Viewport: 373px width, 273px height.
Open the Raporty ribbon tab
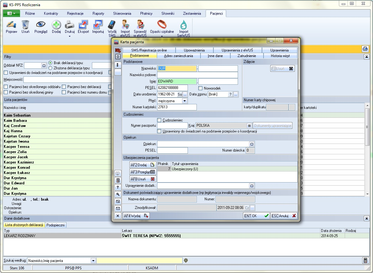coord(98,13)
